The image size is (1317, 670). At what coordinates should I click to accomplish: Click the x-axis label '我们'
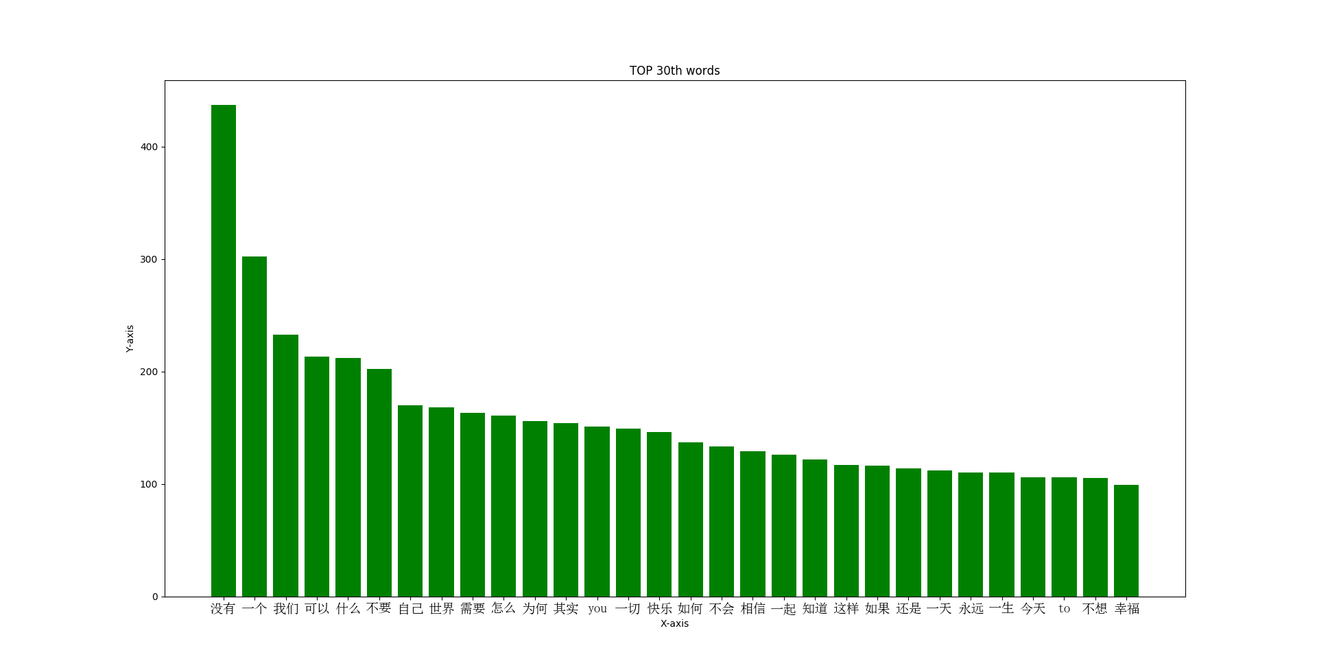(285, 608)
